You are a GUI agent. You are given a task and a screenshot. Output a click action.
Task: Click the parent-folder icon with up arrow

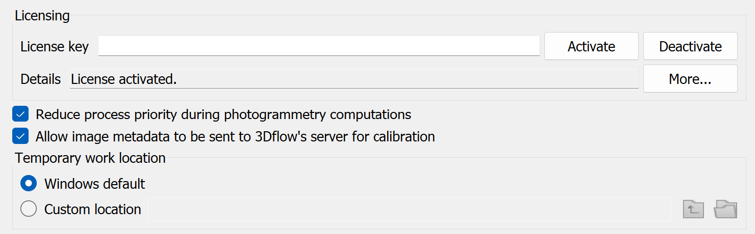[x=693, y=209]
